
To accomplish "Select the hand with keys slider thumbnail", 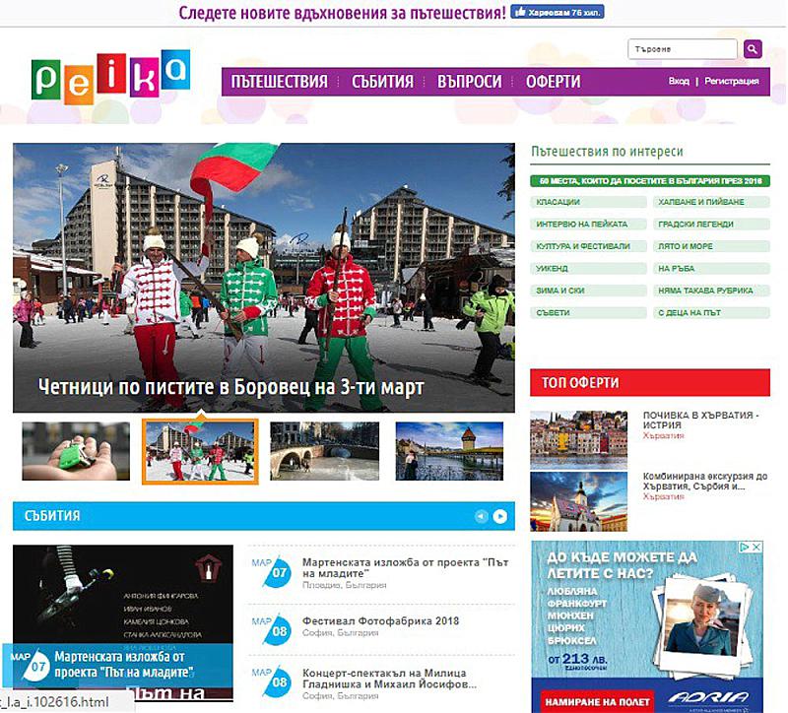I will click(76, 451).
